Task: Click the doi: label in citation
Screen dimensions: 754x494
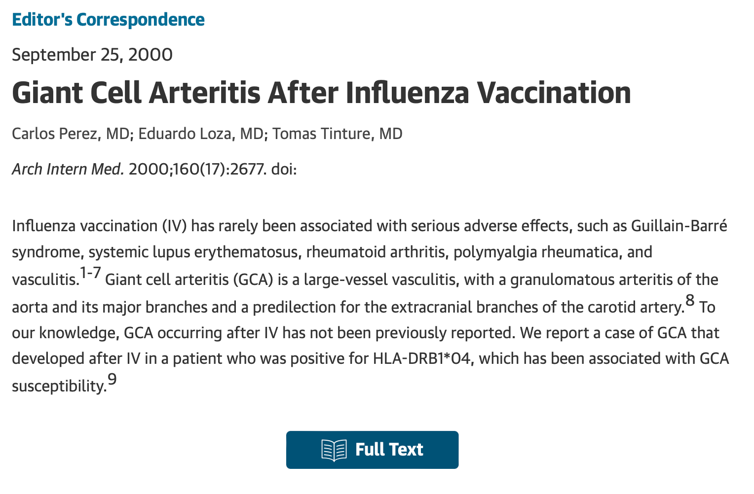Action: tap(284, 170)
